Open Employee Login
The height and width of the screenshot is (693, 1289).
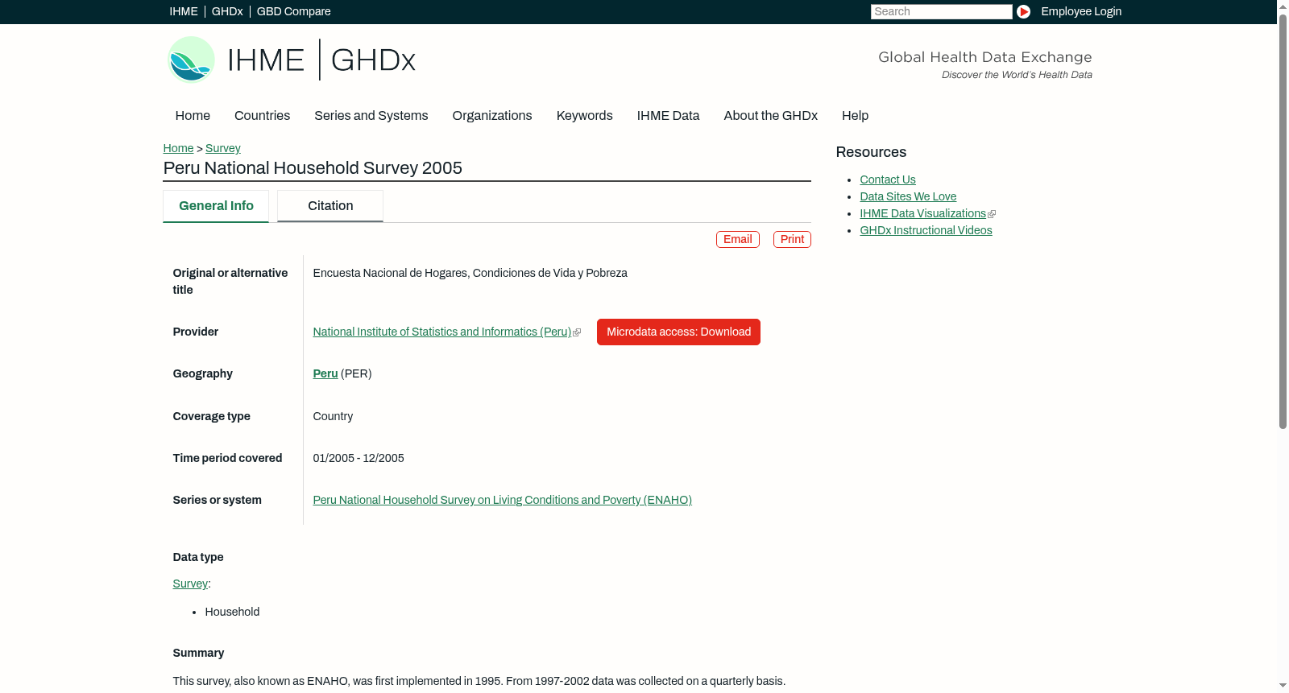(1081, 11)
